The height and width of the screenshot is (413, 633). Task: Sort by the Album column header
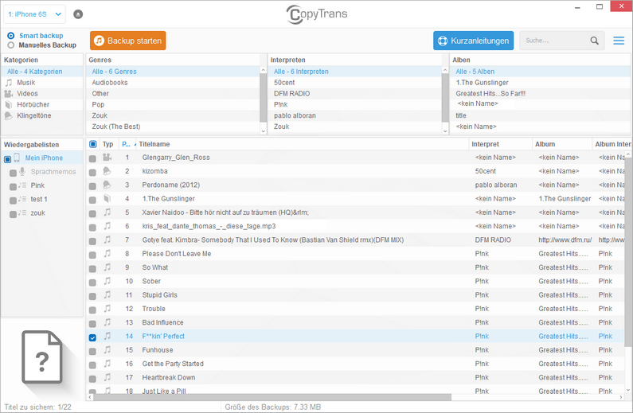(562, 144)
